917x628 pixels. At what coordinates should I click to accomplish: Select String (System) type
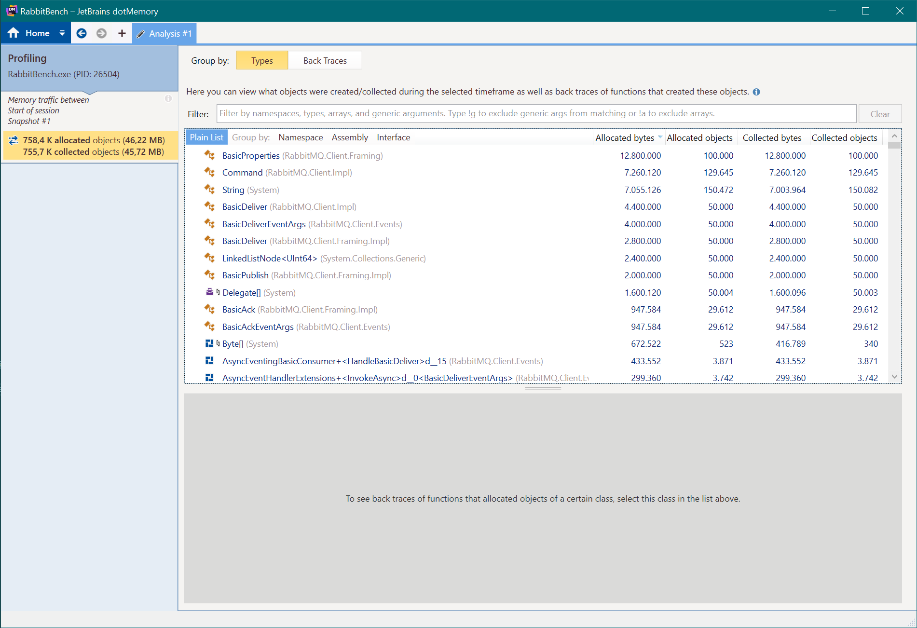coord(250,190)
